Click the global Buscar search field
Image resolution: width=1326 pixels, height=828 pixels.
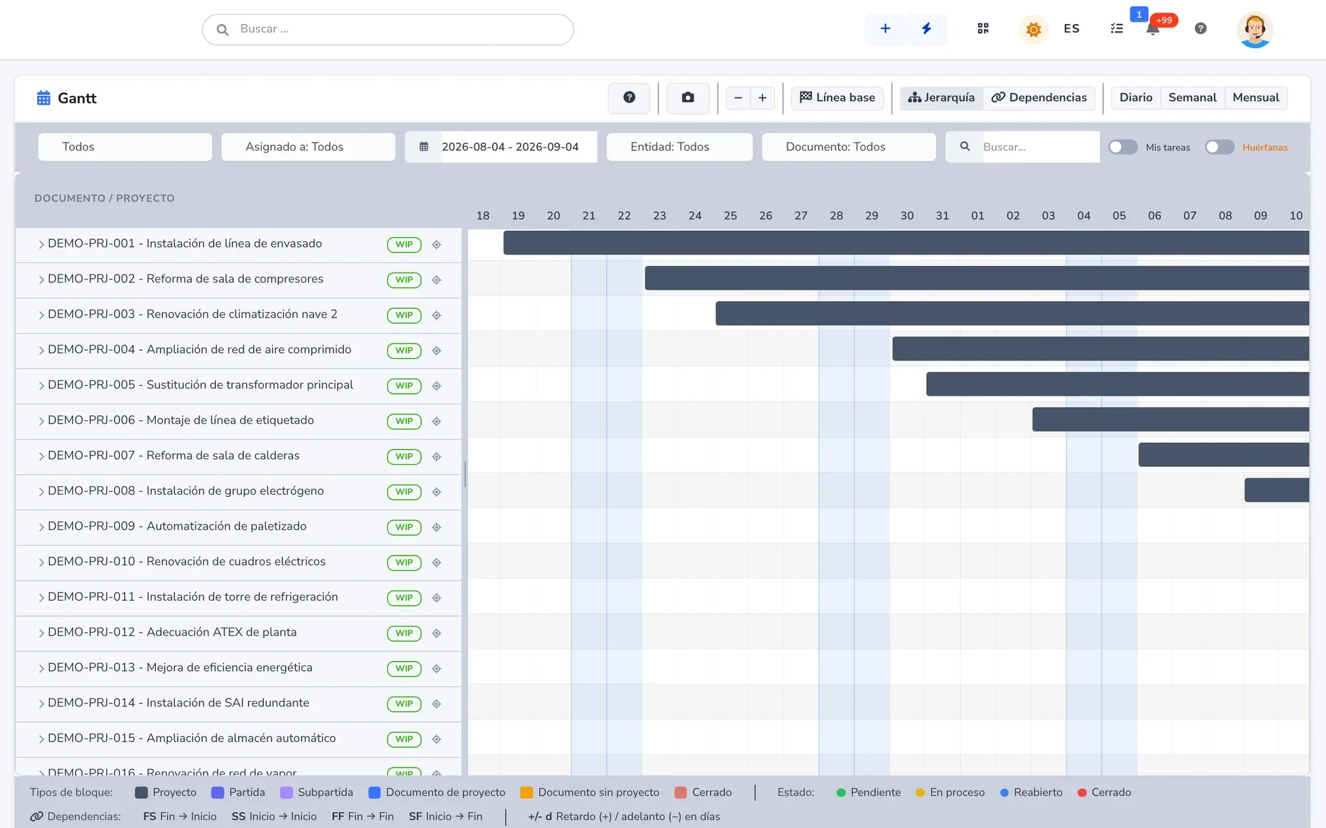(x=388, y=30)
